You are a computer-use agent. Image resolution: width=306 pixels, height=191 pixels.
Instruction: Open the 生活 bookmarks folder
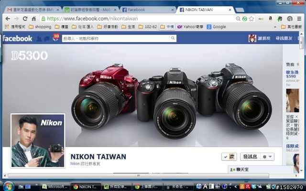(x=128, y=27)
